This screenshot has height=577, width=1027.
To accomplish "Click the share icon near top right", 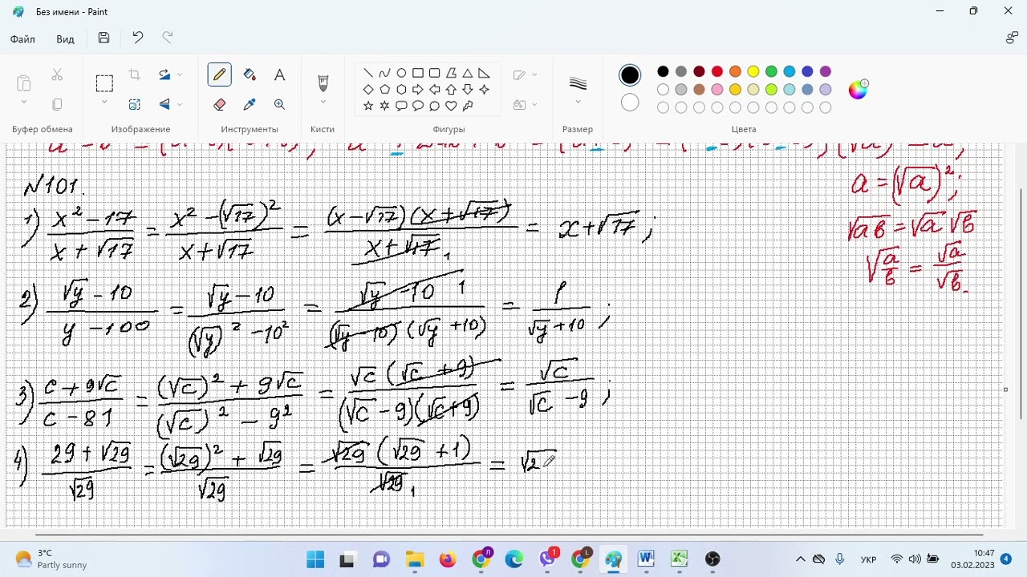I will [x=1012, y=38].
